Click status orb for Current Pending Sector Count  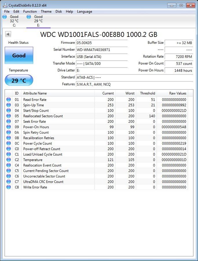(x=8, y=171)
